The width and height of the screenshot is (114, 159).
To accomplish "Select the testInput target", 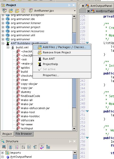I will [27, 128].
